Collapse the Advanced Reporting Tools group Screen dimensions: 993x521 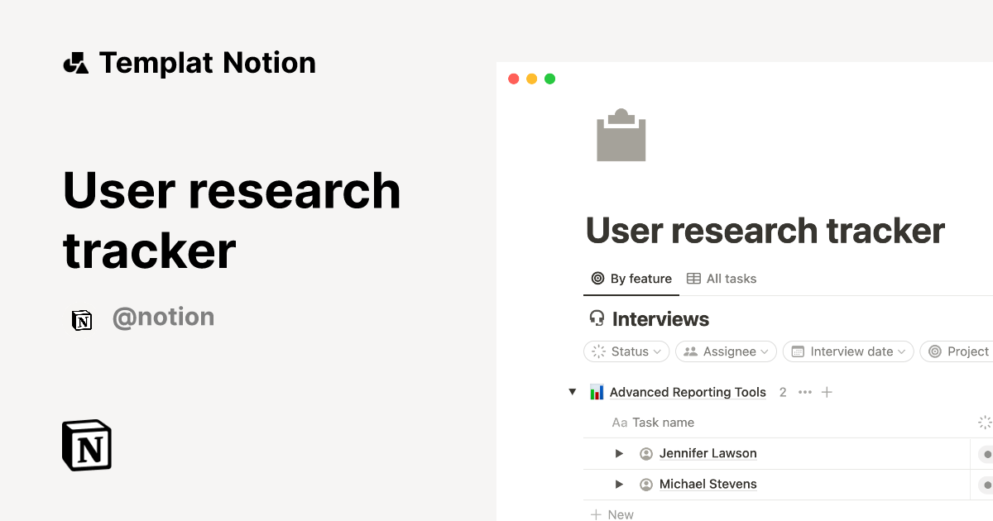pyautogui.click(x=573, y=391)
